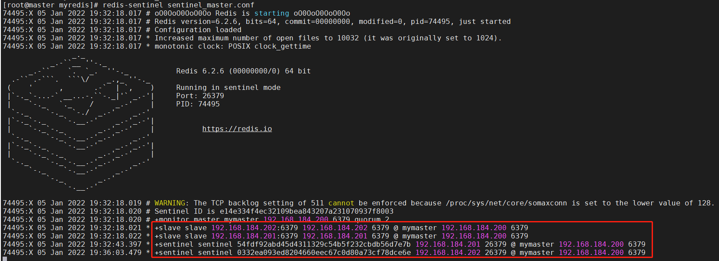Select 'monotonic clock: POSIX clock_gettime' line
Screen dimensions: 719x261
coord(157,46)
